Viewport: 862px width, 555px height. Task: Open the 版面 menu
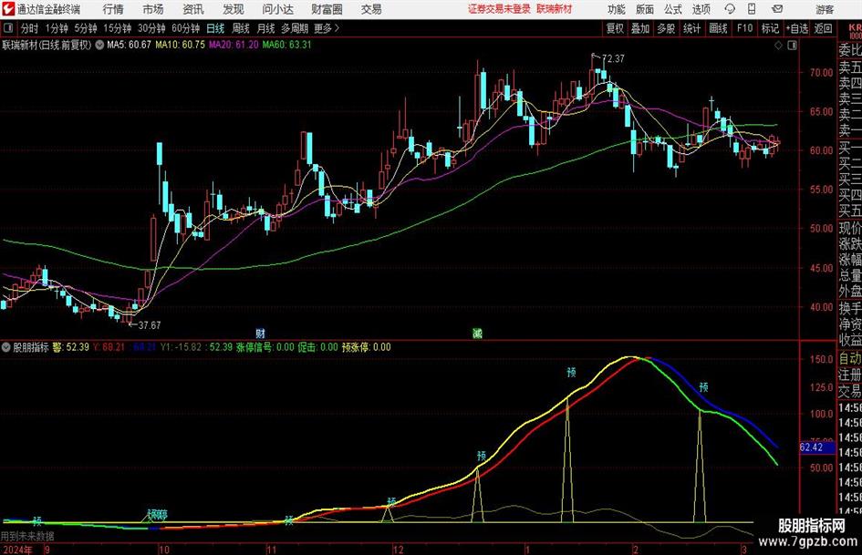644,9
